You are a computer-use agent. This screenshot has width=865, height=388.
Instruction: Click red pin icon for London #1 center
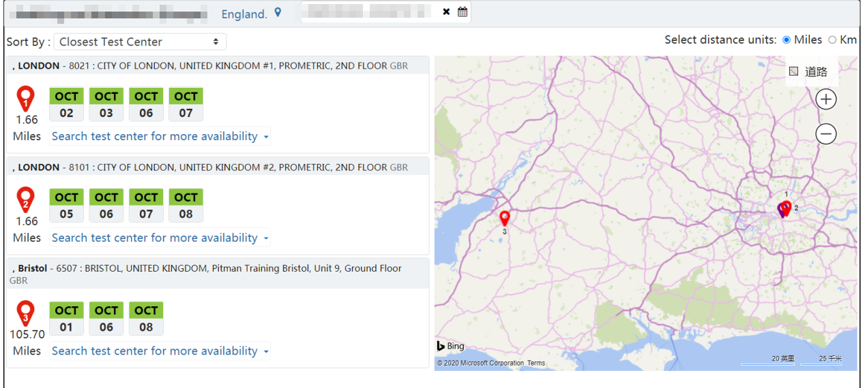click(x=26, y=99)
